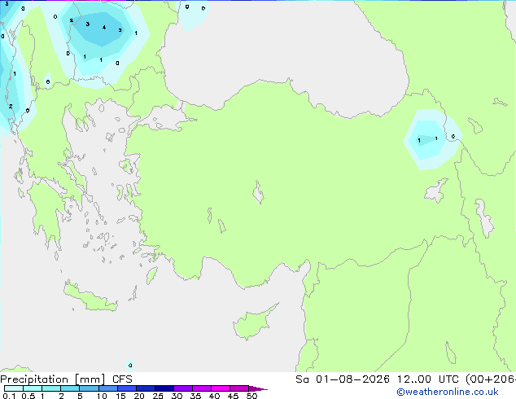
Task: Click the '40' legend scale label
Action: (x=214, y=396)
